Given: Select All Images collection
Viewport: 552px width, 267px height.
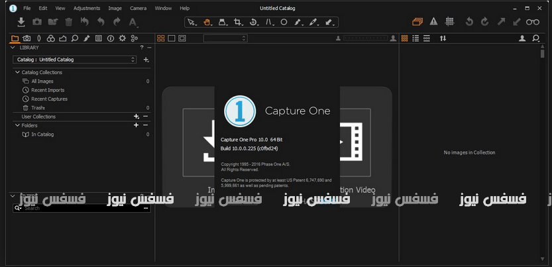Looking at the screenshot, I should pos(42,81).
